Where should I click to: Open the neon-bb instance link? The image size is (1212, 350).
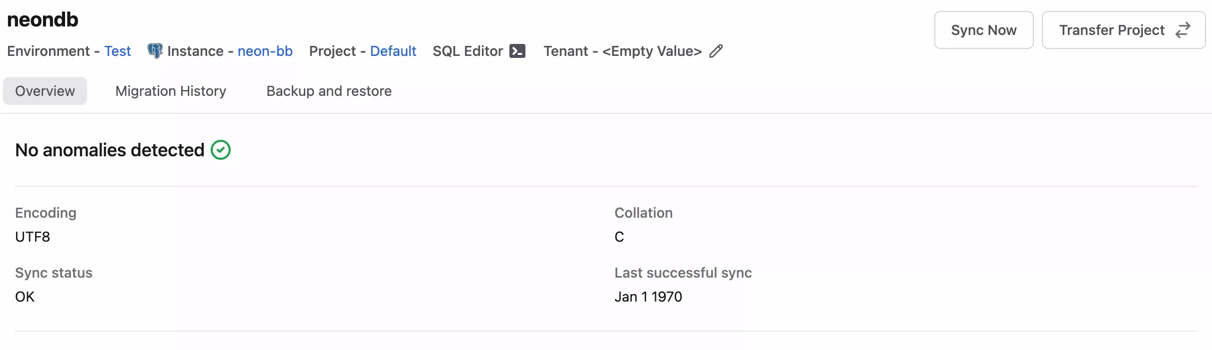[265, 51]
